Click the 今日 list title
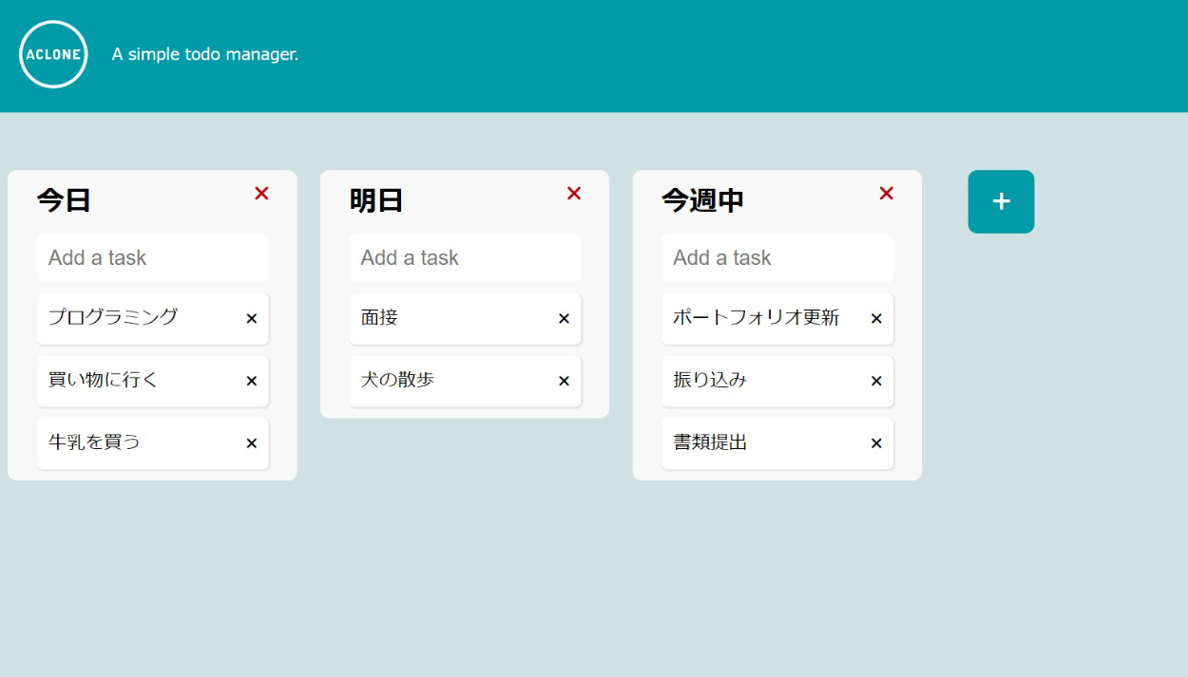This screenshot has height=677, width=1188. point(64,200)
